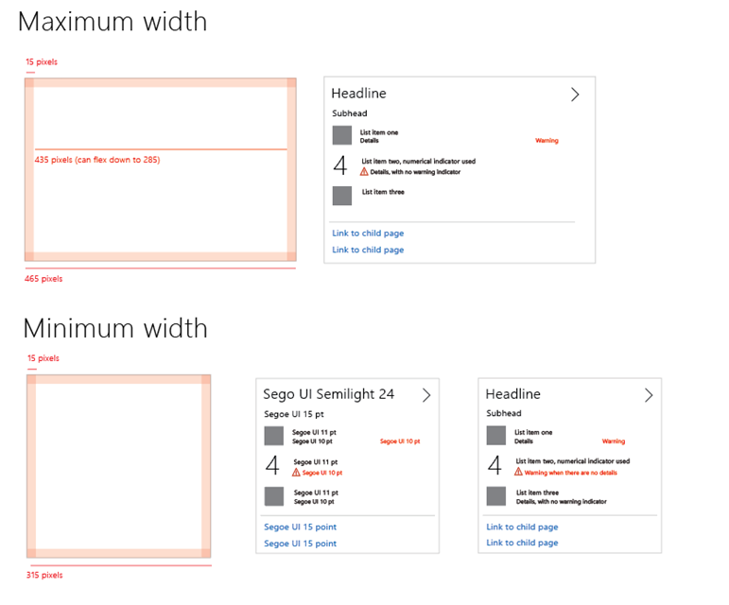Open last 'Link to child page' in bottom-right card
The width and height of the screenshot is (729, 605).
coord(522,543)
